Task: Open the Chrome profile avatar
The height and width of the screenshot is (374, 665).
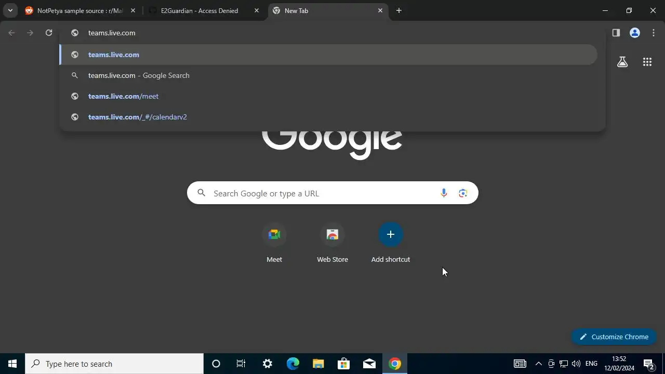Action: coord(634,33)
